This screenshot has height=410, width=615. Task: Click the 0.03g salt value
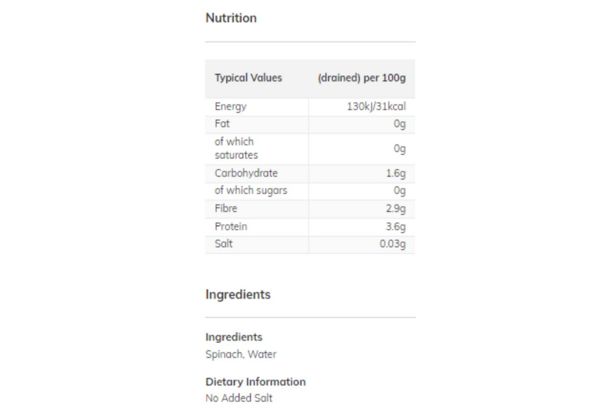click(x=393, y=244)
